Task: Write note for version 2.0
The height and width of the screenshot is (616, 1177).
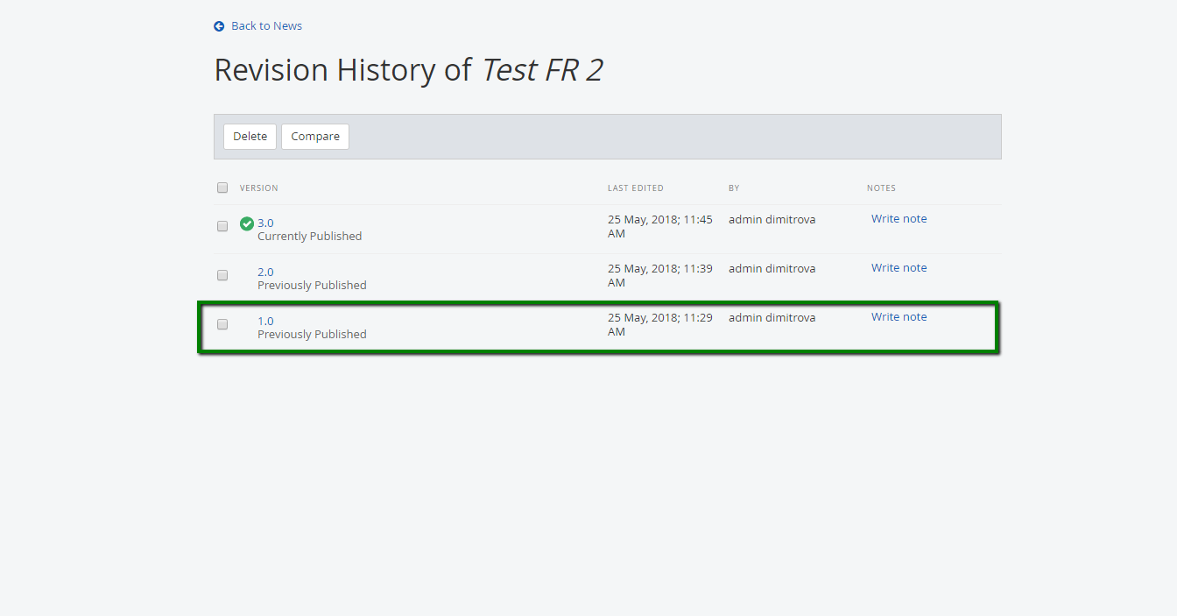Action: click(x=899, y=268)
